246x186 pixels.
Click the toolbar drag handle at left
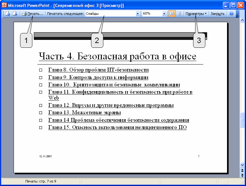3,14
